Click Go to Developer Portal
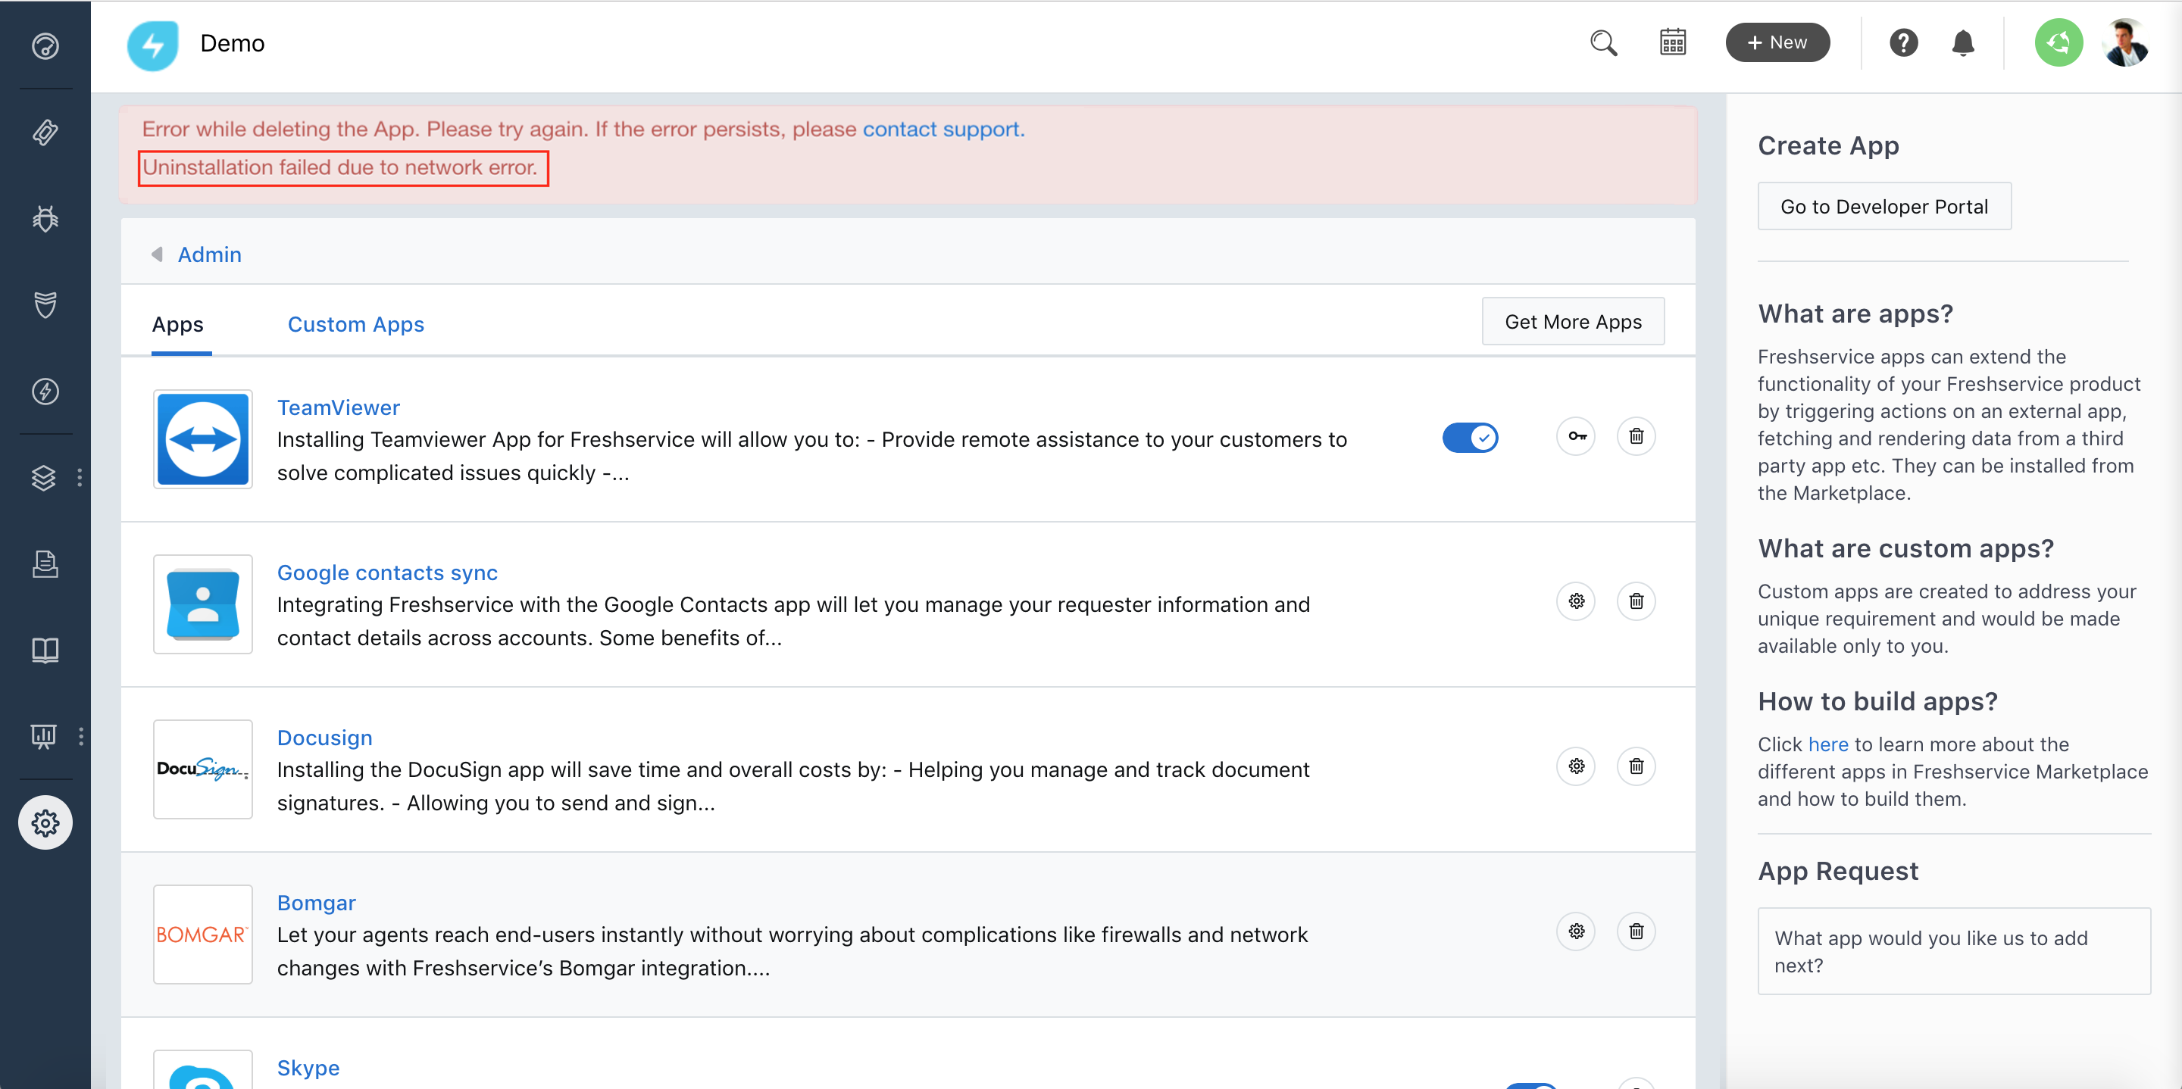2182x1089 pixels. point(1883,207)
